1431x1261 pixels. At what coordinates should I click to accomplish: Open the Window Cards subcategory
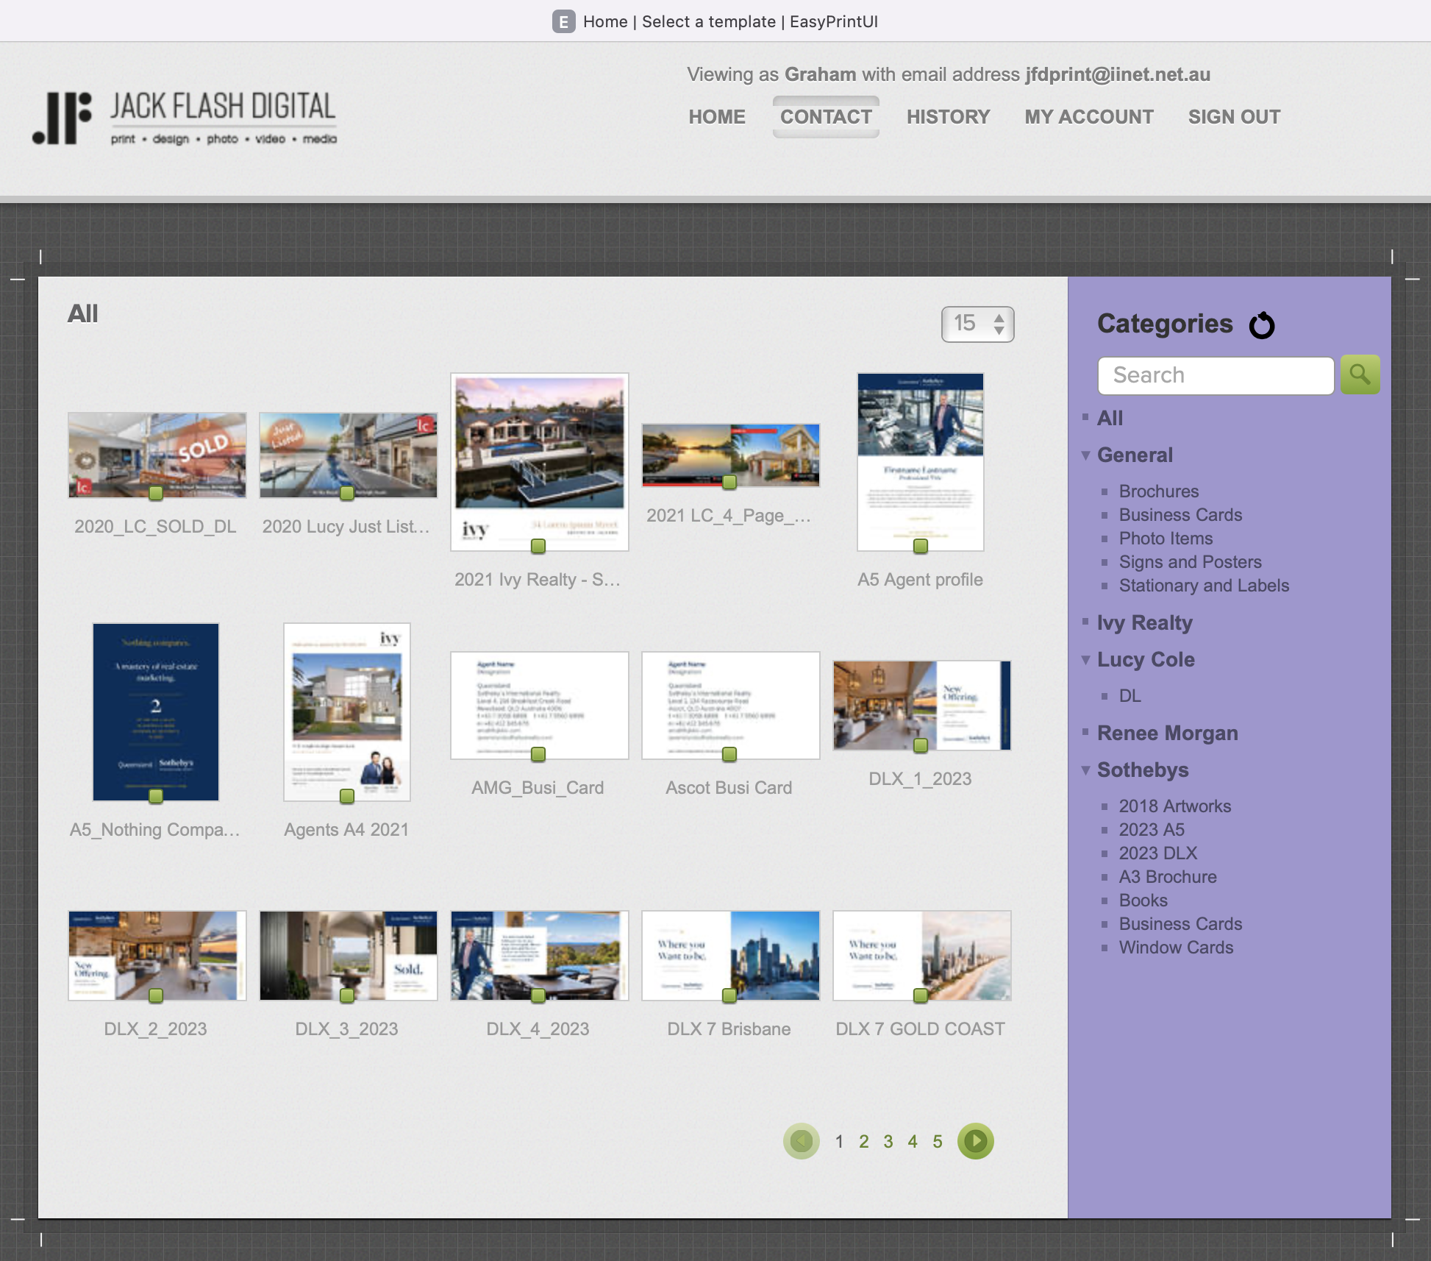point(1176,948)
